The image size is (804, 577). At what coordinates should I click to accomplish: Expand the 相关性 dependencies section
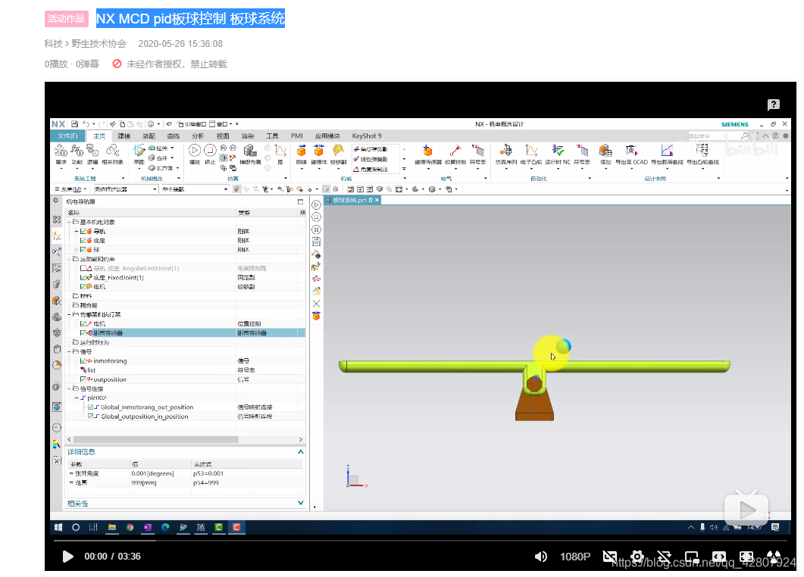(x=301, y=504)
